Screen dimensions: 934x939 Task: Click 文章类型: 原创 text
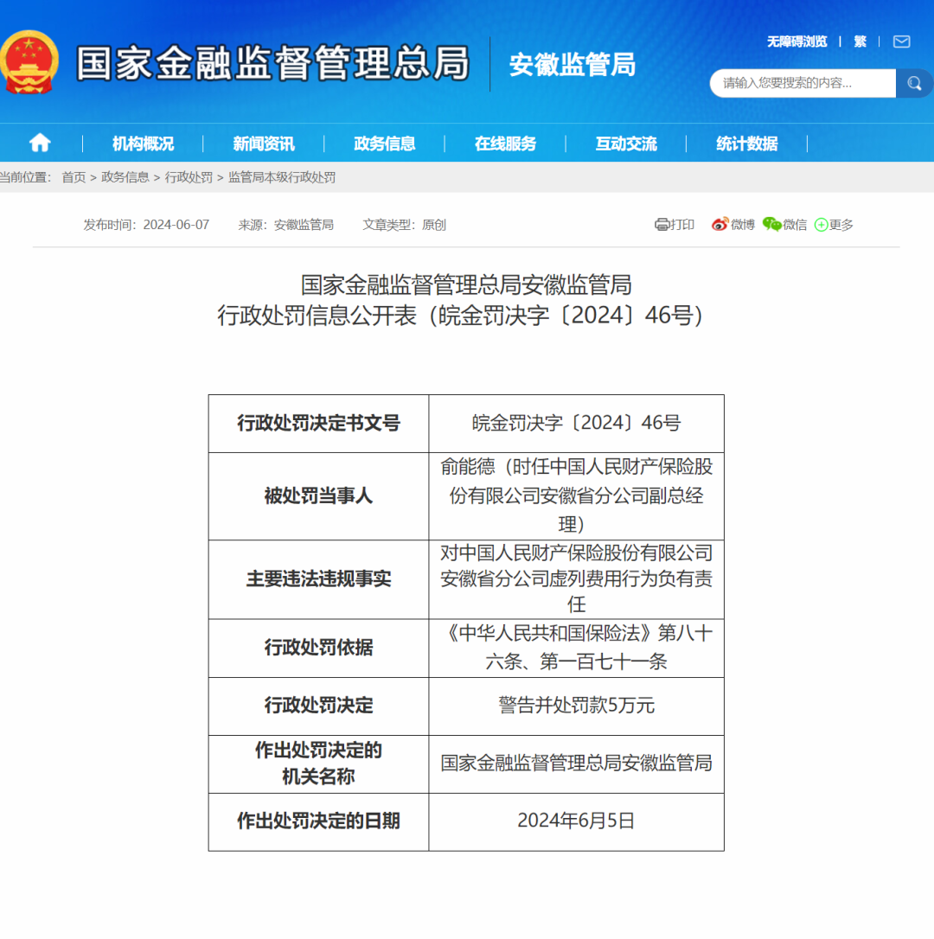pos(405,225)
